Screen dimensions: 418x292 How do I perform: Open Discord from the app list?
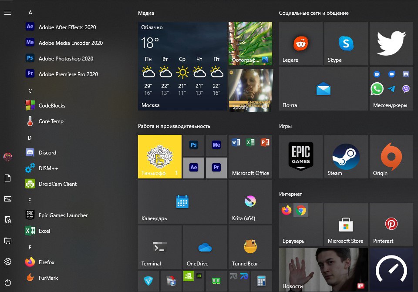41,153
